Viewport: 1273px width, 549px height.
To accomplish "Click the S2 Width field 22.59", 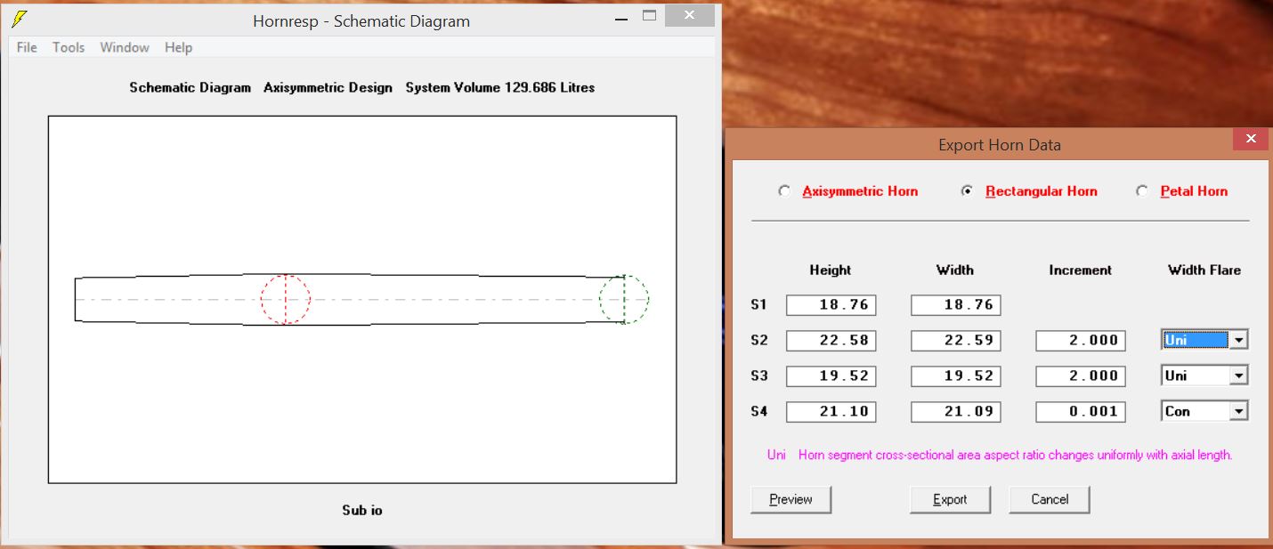I will [x=956, y=340].
